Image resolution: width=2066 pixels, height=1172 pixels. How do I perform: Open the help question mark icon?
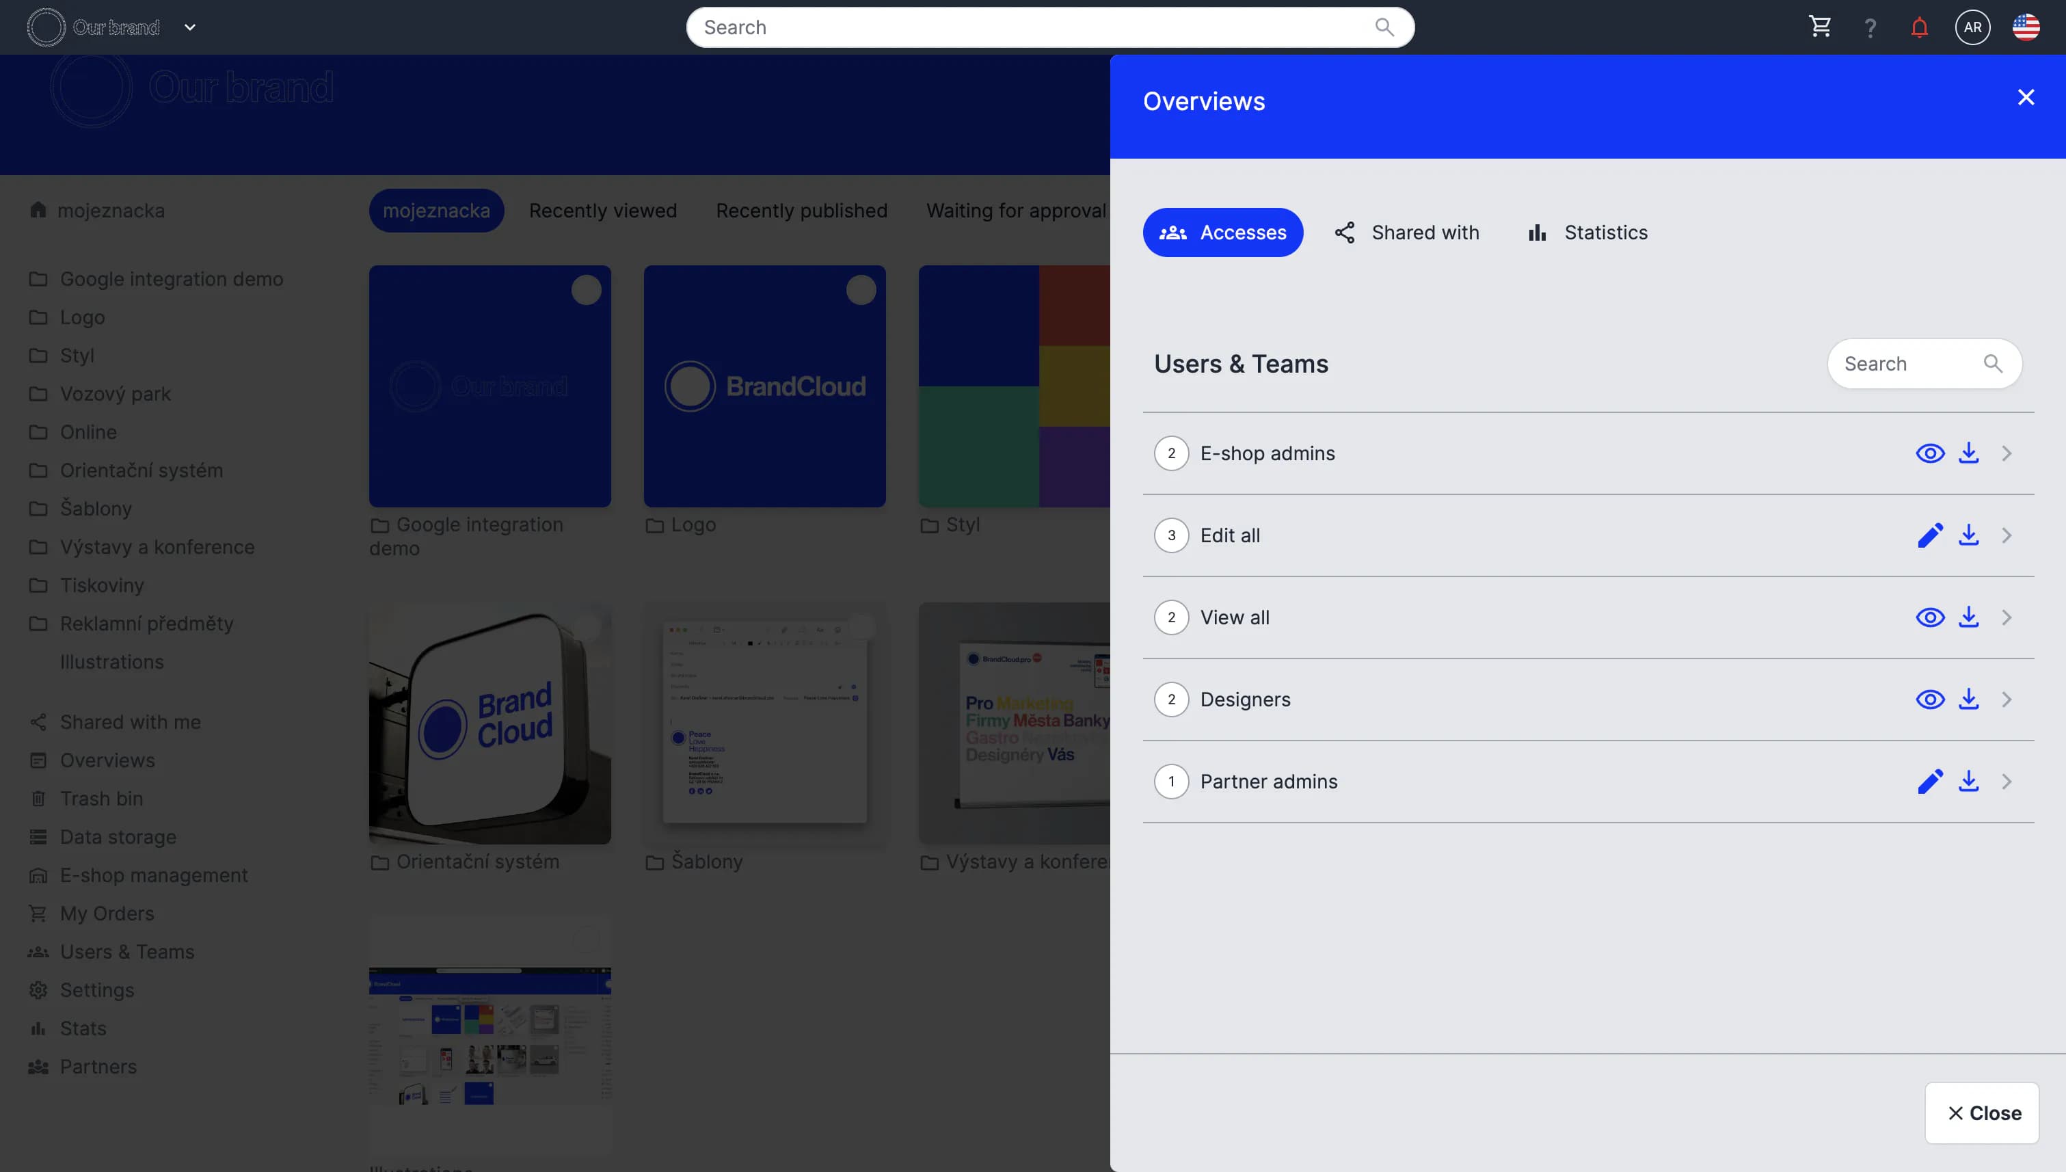coord(1870,28)
